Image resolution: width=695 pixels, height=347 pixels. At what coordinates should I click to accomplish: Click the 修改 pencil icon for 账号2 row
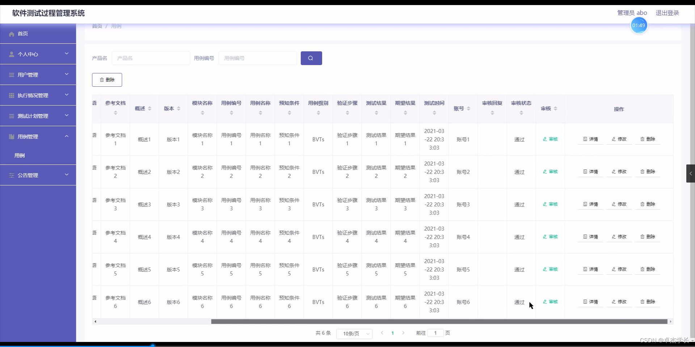click(614, 172)
